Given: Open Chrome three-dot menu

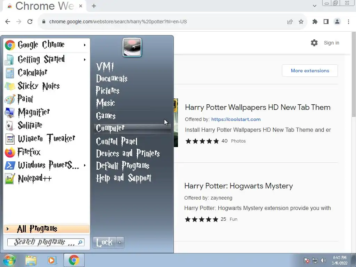Looking at the screenshot, I should click(x=348, y=22).
